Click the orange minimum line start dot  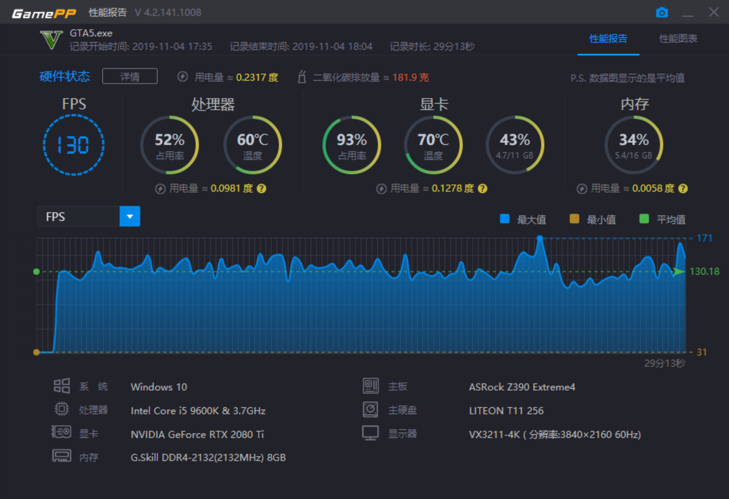click(x=36, y=352)
